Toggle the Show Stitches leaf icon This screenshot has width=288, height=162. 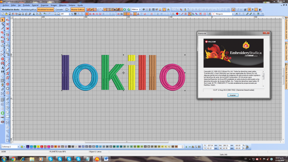pos(88,9)
